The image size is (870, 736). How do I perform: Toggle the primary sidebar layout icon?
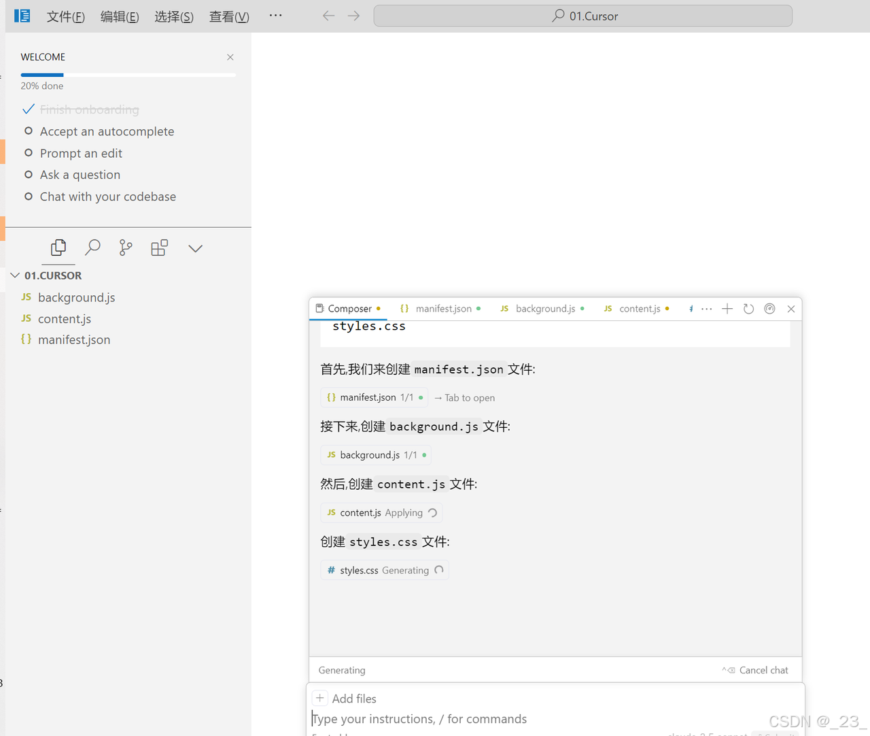click(22, 16)
